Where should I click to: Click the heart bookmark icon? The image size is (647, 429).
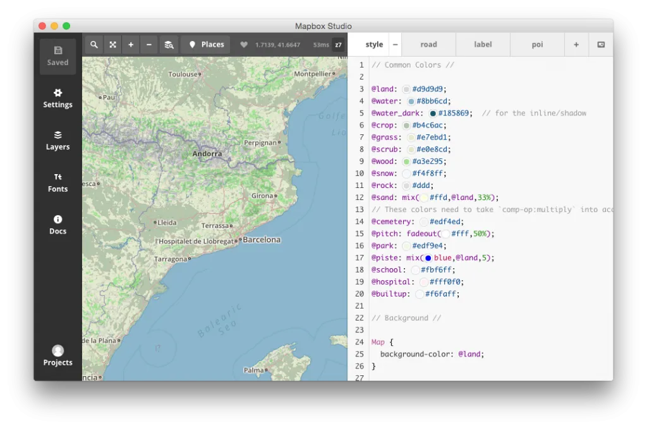click(244, 45)
